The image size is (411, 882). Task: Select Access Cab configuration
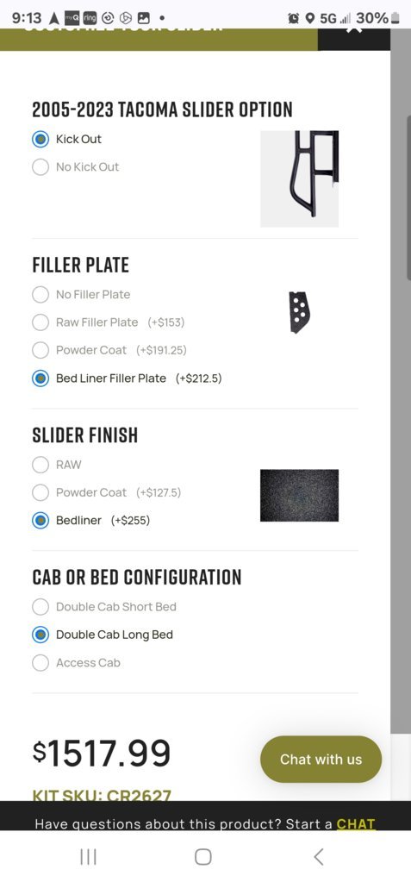tap(76, 663)
